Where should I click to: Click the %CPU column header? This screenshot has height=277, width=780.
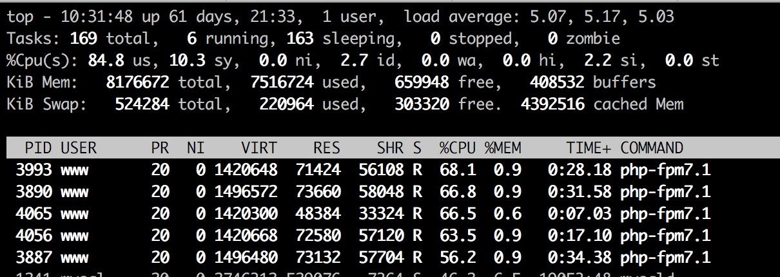(458, 148)
